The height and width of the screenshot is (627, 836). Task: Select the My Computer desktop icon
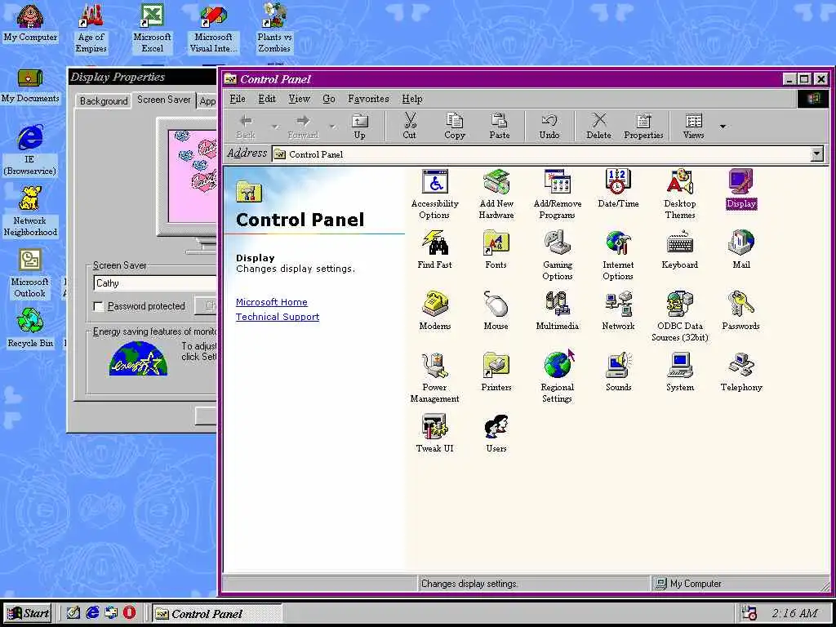coord(30,23)
